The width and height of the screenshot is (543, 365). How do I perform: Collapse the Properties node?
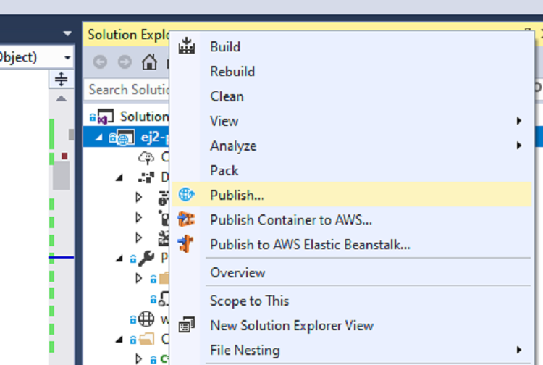tap(119, 259)
